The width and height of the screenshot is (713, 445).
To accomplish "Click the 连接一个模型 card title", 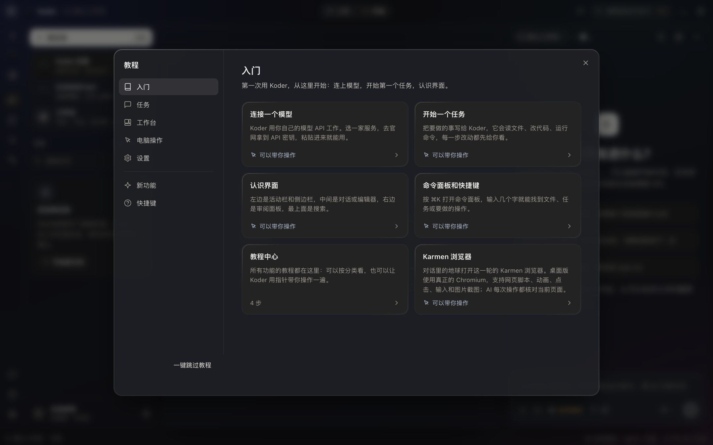I will pyautogui.click(x=271, y=114).
